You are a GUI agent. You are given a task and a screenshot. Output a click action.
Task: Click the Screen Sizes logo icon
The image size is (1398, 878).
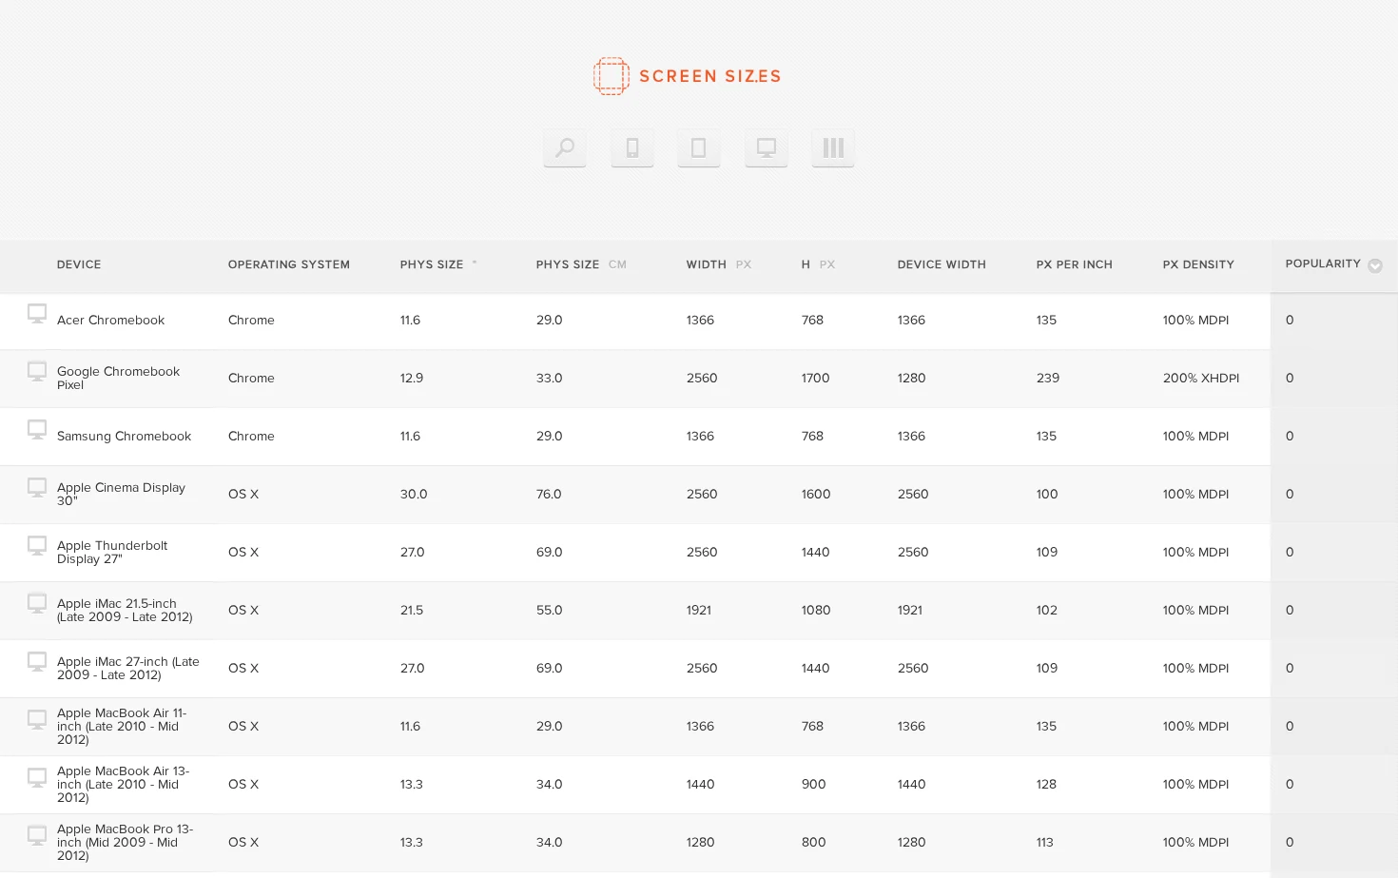coord(612,76)
